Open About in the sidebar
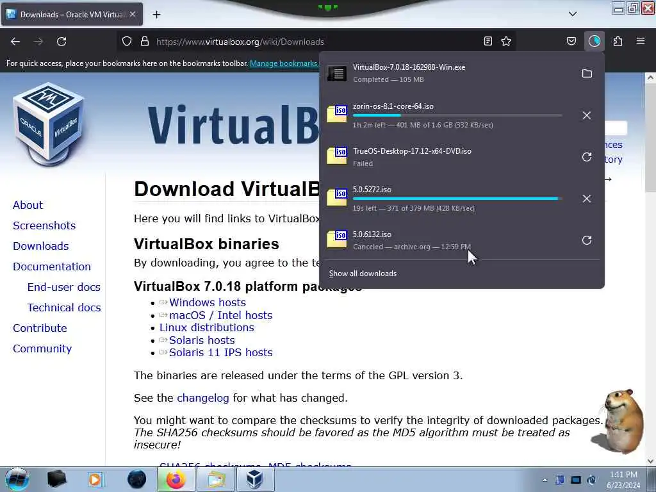 [x=28, y=205]
